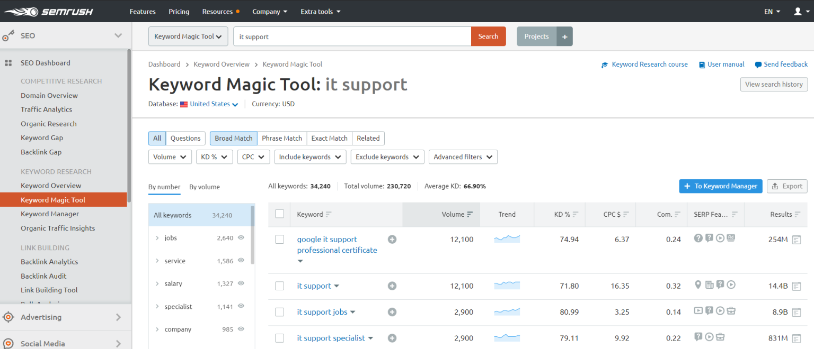Tick the select-all checkbox in table header
Viewport: 814px width, 349px height.
[x=280, y=214]
